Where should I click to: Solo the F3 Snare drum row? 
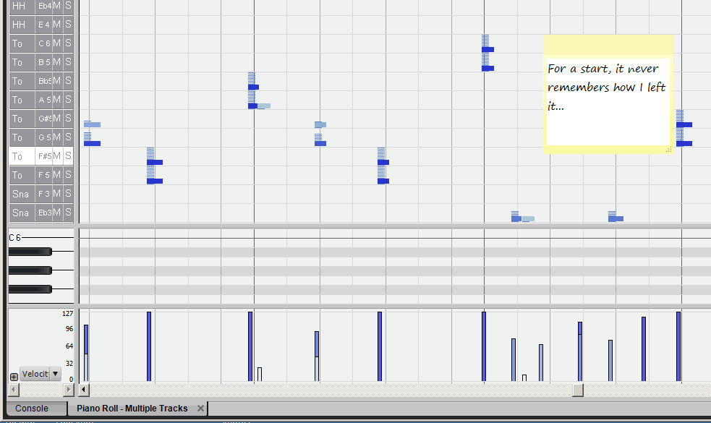pyautogui.click(x=68, y=194)
